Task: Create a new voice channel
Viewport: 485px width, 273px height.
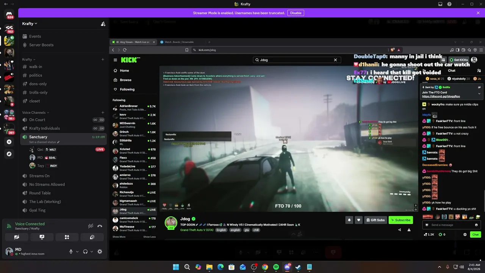Action: click(x=103, y=113)
